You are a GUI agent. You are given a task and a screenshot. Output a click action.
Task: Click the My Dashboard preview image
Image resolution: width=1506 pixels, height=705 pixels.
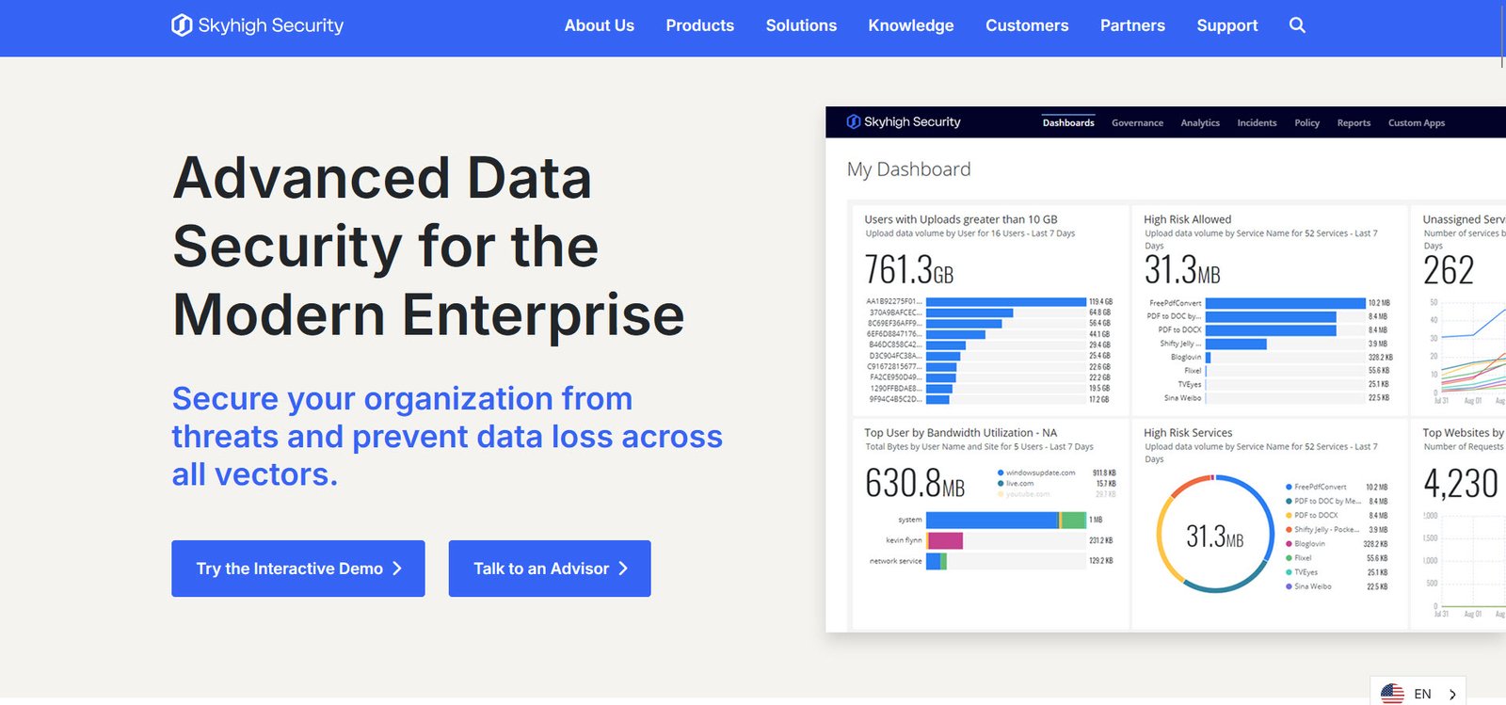pyautogui.click(x=1165, y=369)
